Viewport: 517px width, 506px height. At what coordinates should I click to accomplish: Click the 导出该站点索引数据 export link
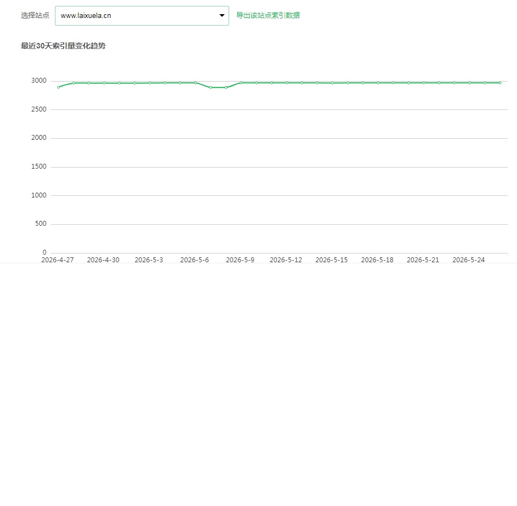[x=268, y=15]
